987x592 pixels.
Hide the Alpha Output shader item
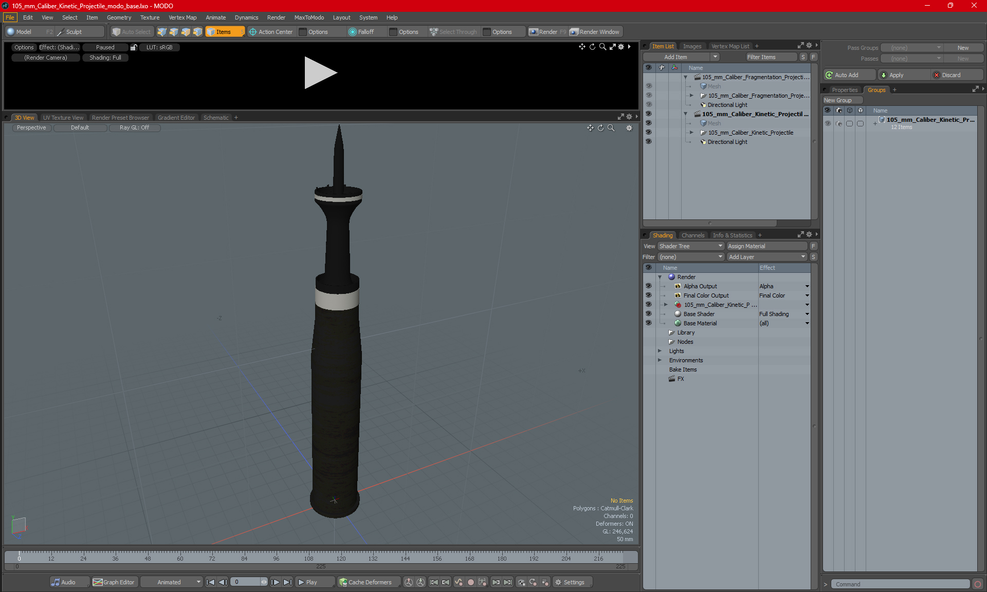[648, 286]
